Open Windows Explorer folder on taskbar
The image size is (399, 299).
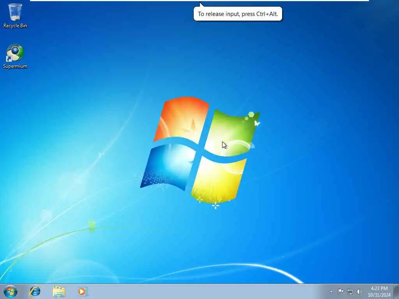(59, 292)
